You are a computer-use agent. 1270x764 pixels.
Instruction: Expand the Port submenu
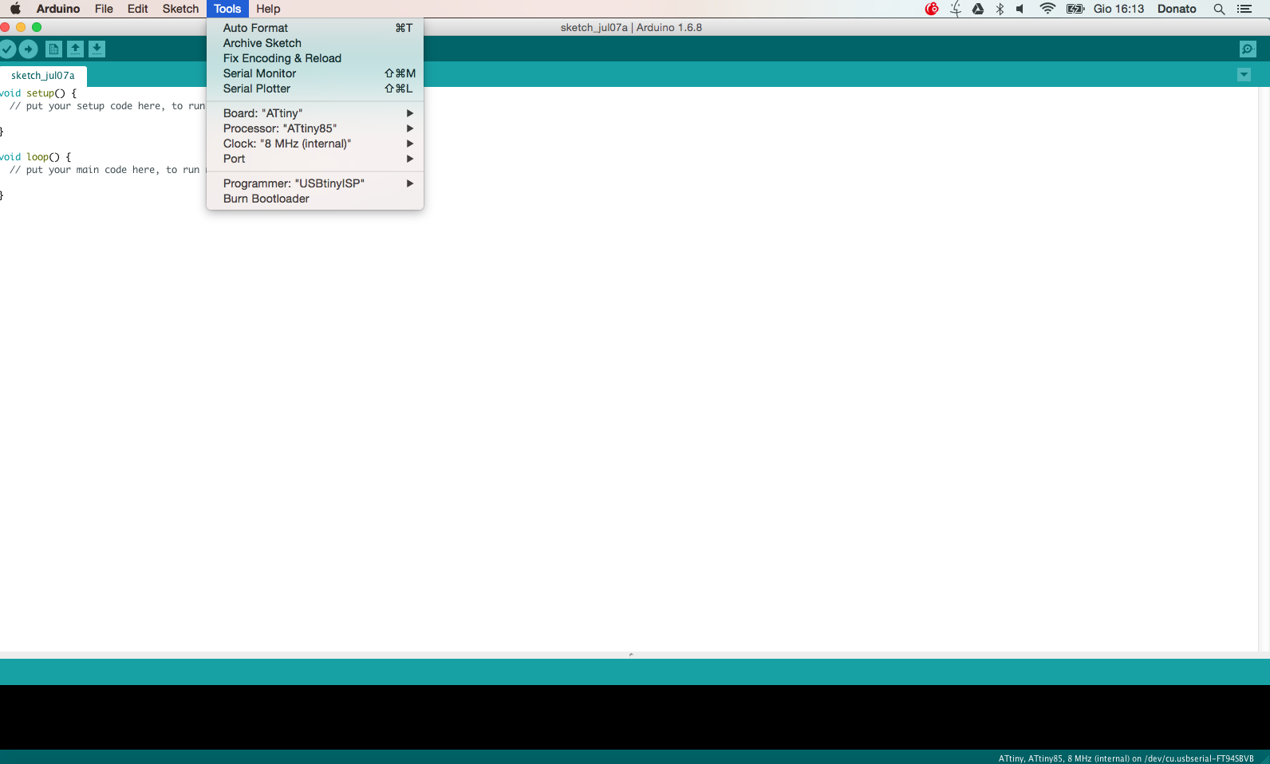315,159
